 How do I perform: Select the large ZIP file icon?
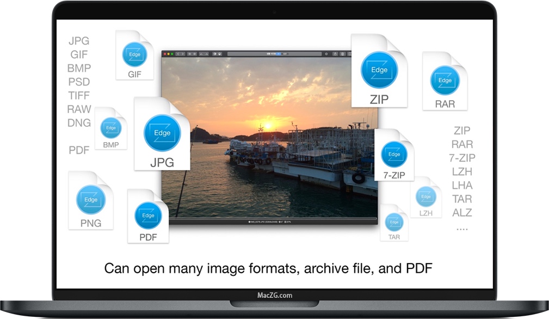coord(379,70)
